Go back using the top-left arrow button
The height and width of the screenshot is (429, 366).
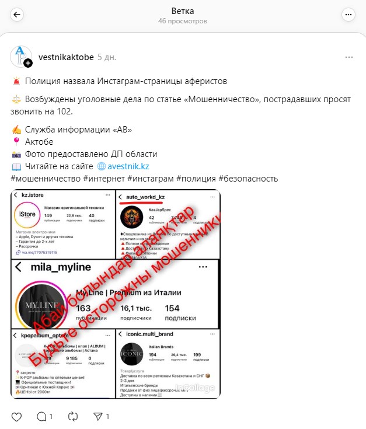(17, 15)
